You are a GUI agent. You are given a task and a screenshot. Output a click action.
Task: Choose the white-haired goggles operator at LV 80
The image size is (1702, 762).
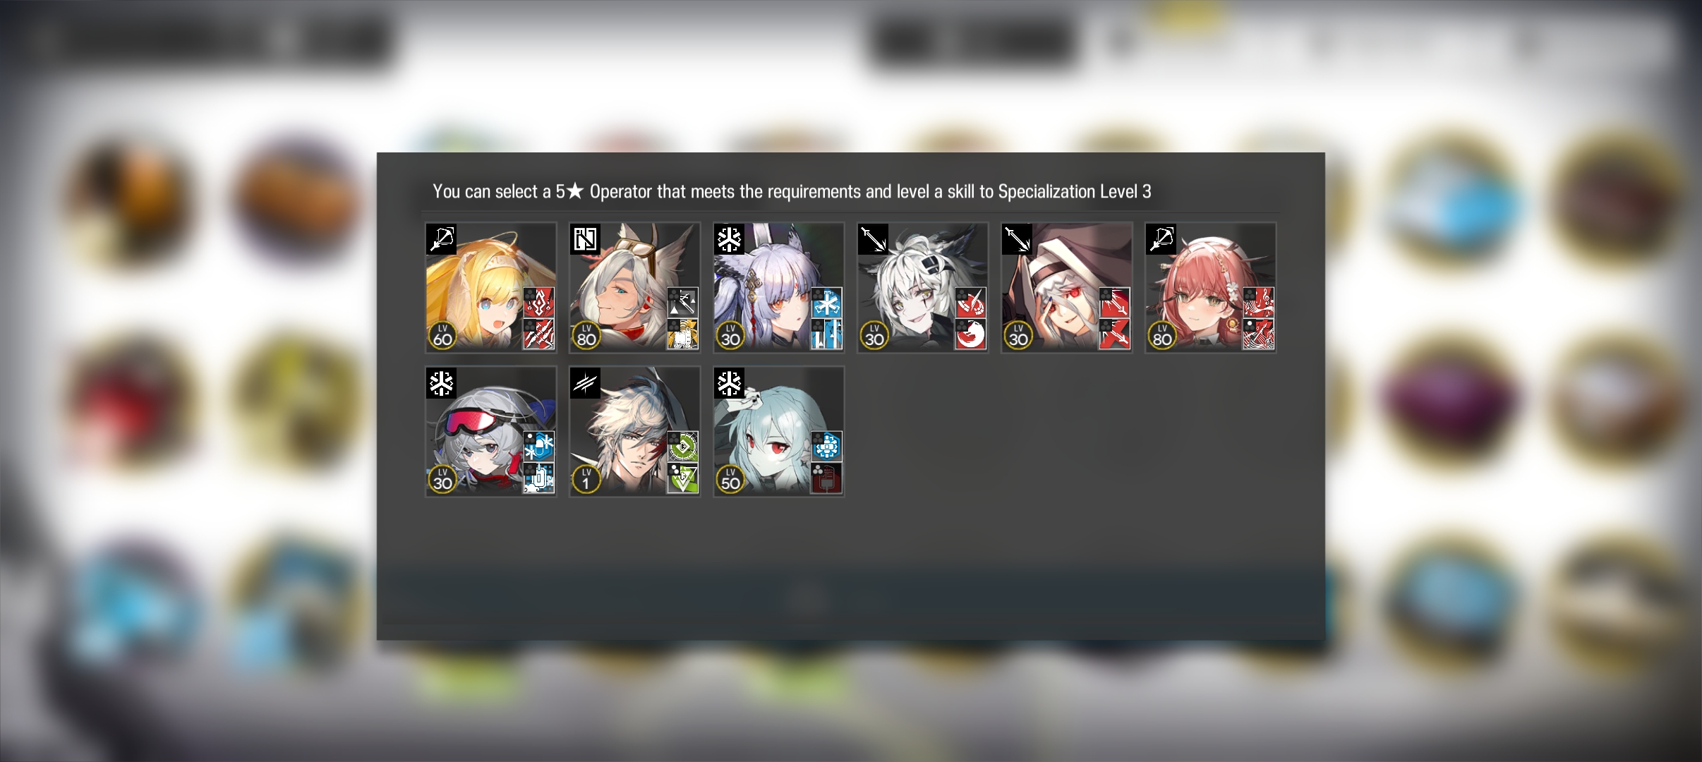pyautogui.click(x=634, y=287)
